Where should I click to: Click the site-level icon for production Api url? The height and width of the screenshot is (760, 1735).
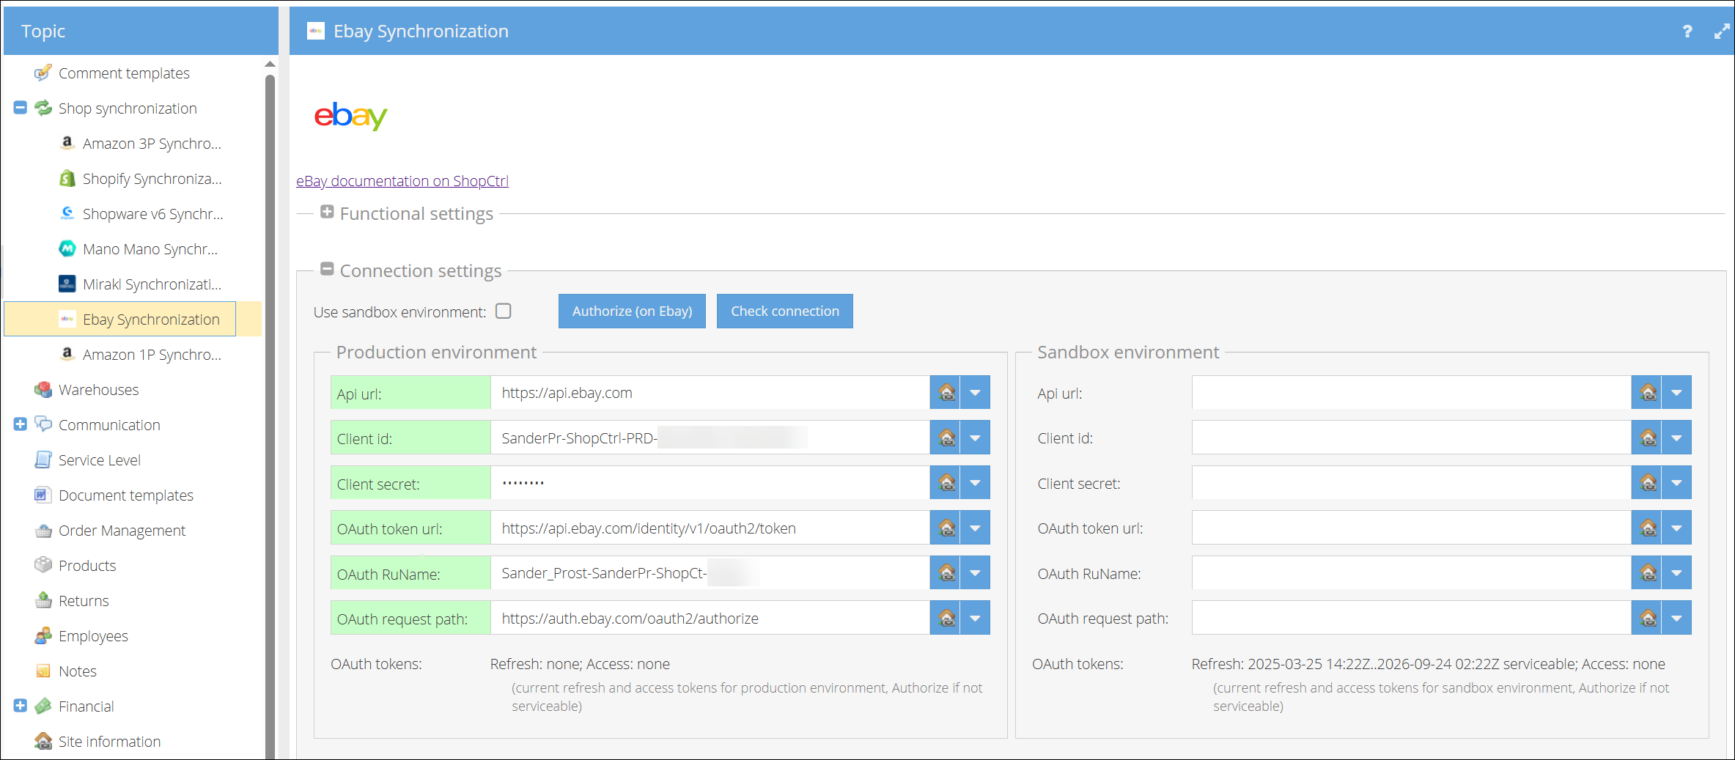click(x=946, y=392)
